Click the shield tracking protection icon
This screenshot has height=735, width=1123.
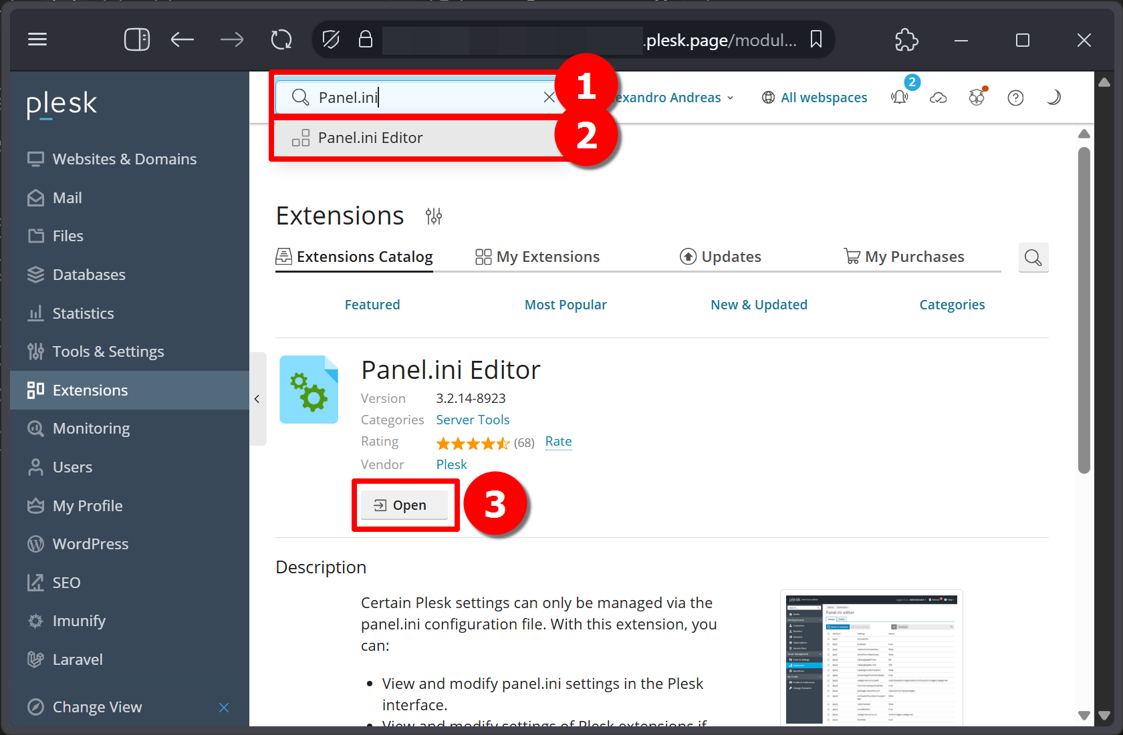pyautogui.click(x=331, y=39)
